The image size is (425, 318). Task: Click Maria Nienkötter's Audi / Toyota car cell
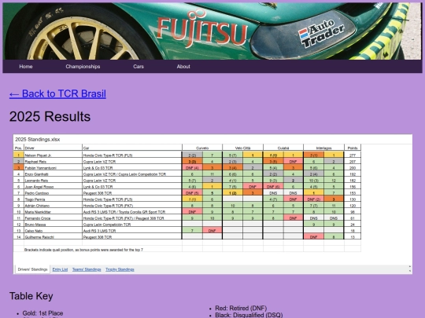[x=132, y=212]
